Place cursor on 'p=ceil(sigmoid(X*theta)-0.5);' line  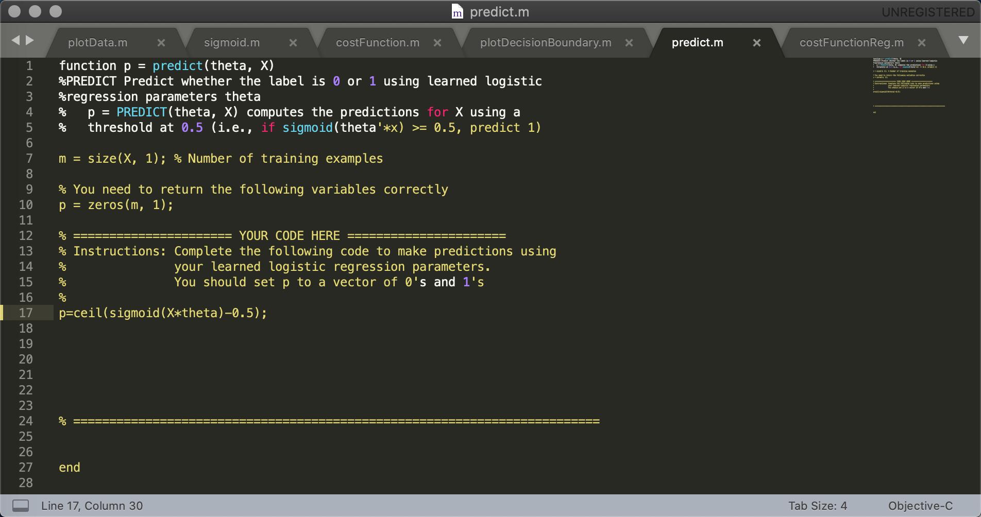pyautogui.click(x=163, y=313)
